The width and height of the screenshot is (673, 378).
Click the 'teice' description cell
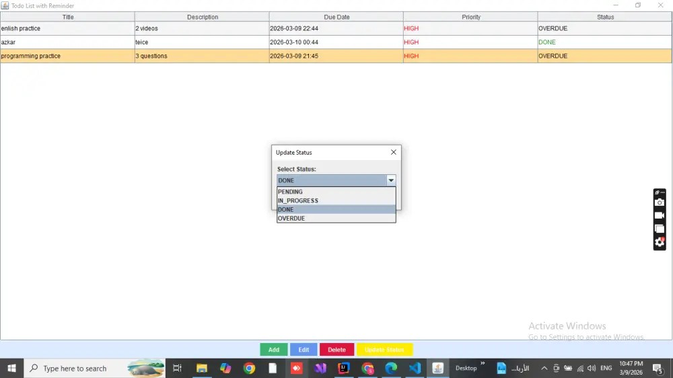coord(202,42)
